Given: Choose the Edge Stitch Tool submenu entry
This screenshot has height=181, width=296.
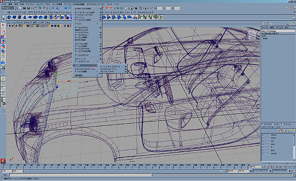Looking at the screenshot, I should pyautogui.click(x=108, y=69).
